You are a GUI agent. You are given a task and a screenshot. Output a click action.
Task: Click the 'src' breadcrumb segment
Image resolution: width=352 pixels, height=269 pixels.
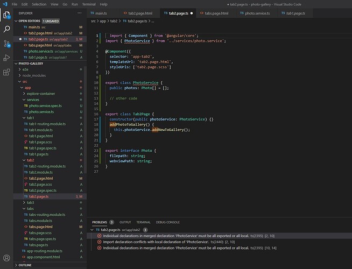pos(93,21)
